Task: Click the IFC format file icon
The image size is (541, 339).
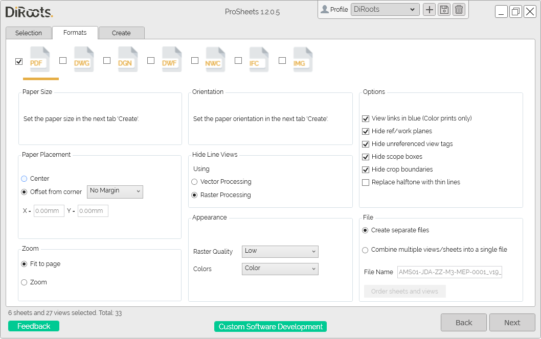Action: pyautogui.click(x=259, y=60)
